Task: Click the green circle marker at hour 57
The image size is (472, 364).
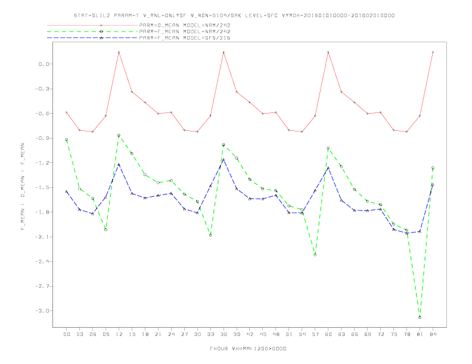Action: coord(315,255)
